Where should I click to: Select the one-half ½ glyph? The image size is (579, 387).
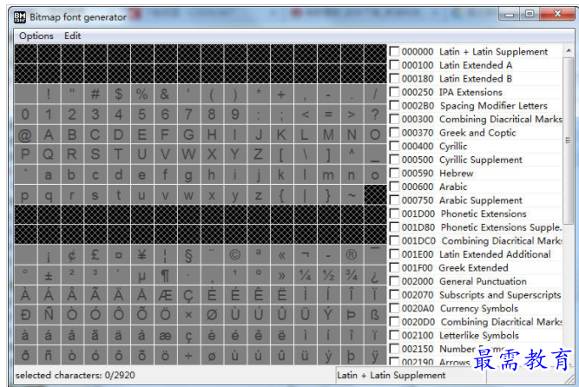328,275
